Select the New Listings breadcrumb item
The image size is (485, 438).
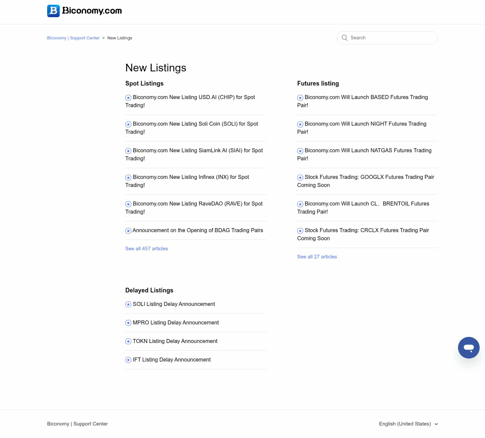pos(120,38)
